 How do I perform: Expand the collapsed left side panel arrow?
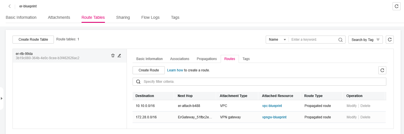click(x=1, y=98)
